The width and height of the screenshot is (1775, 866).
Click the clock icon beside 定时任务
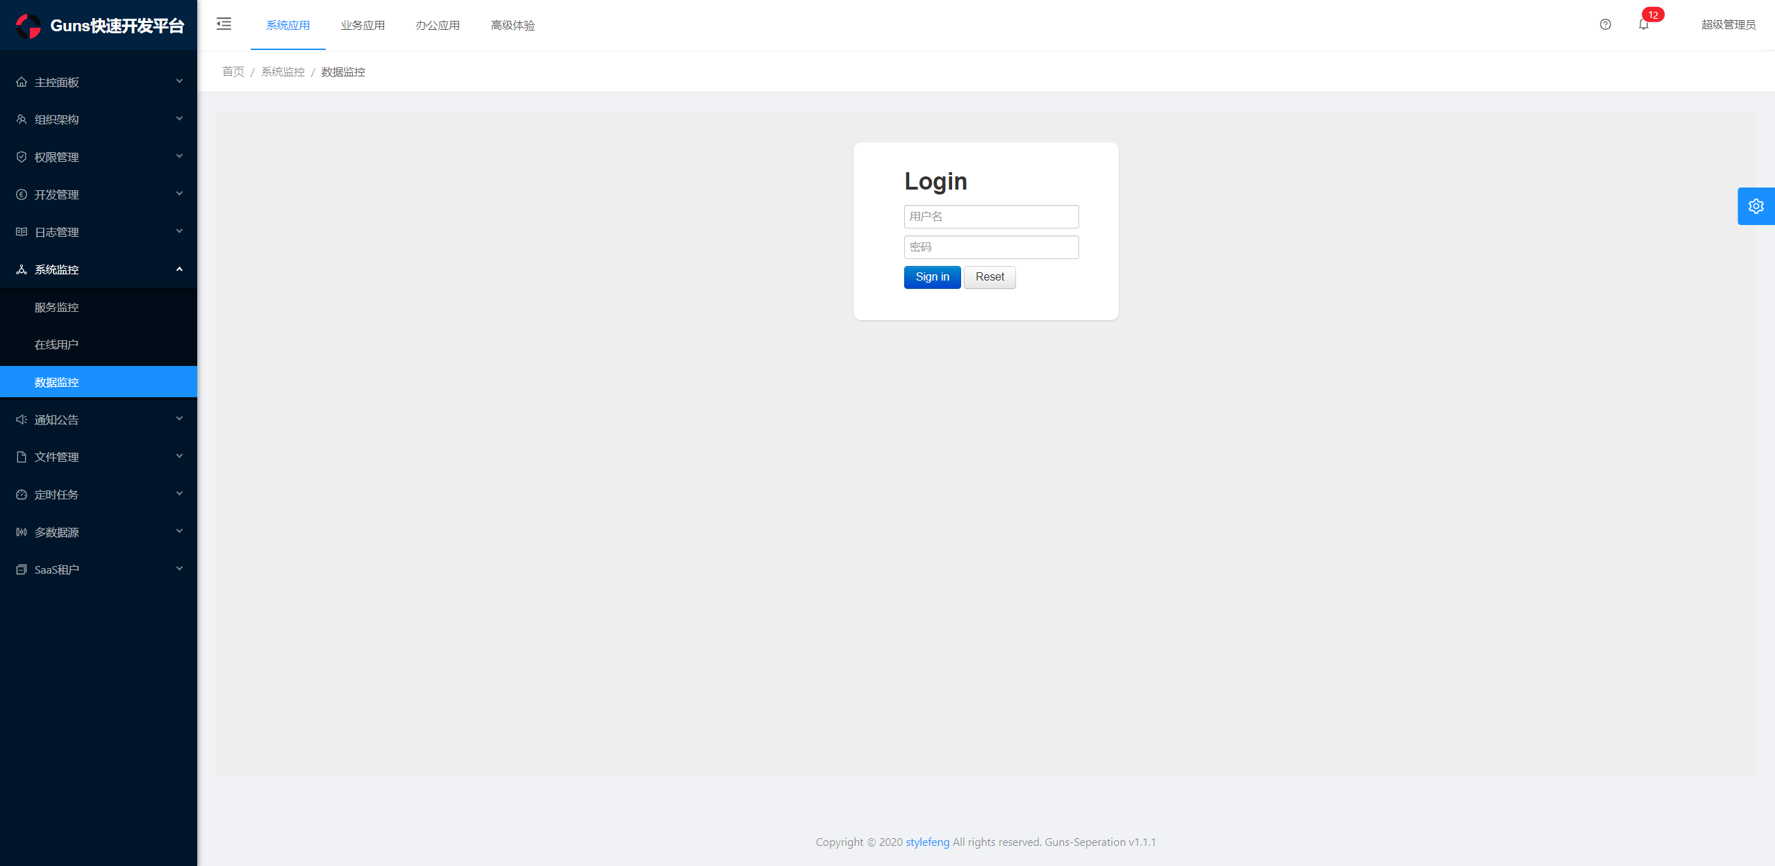22,494
